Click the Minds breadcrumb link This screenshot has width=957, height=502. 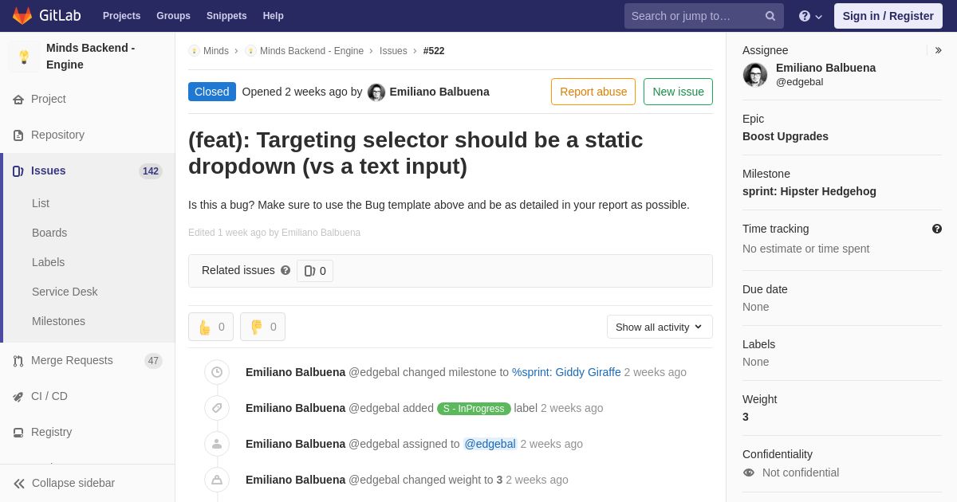[216, 51]
